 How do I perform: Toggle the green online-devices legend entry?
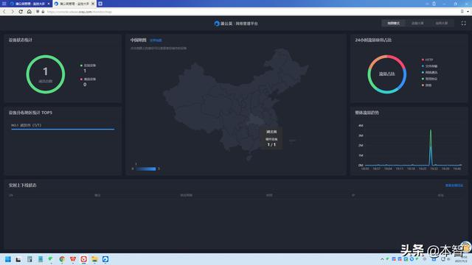click(88, 66)
